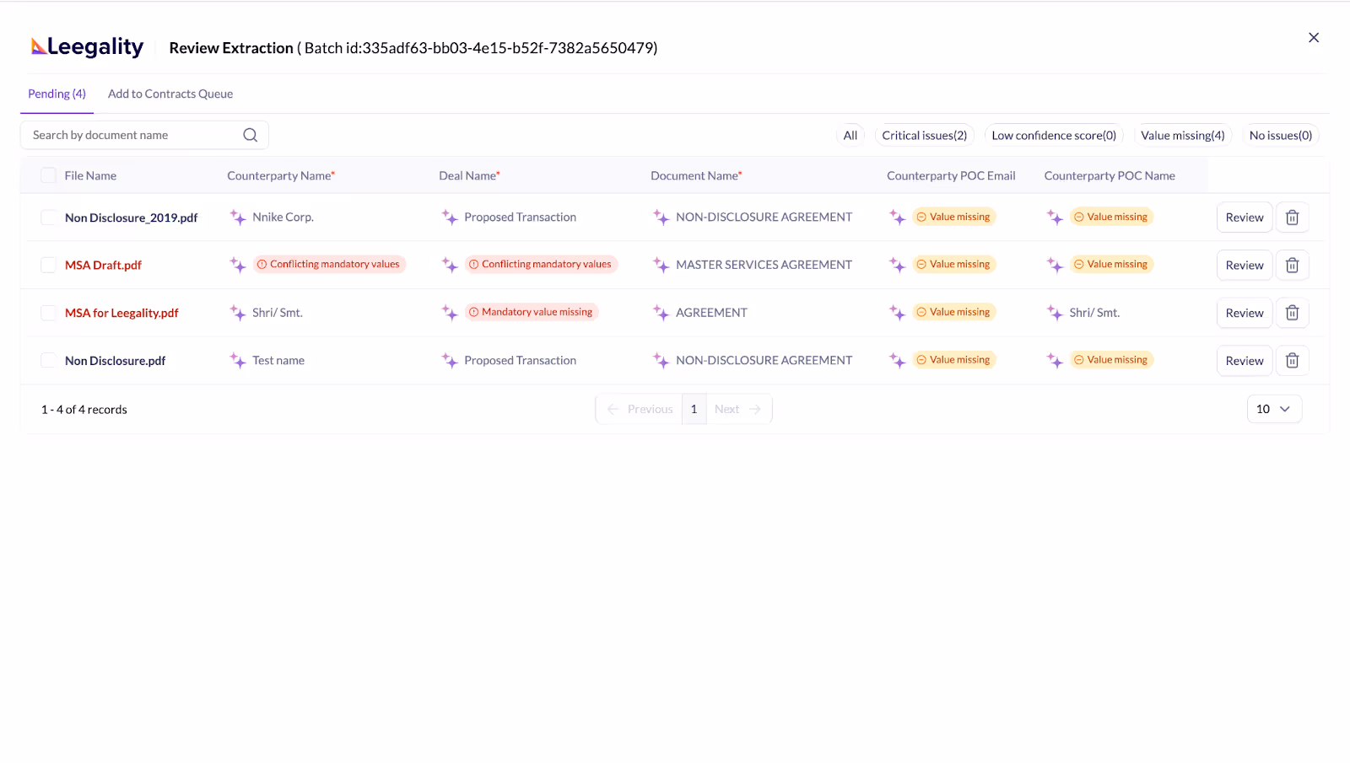
Task: Click sparkle icon beside Shri/ Smt. counterparty name
Action: click(x=238, y=313)
